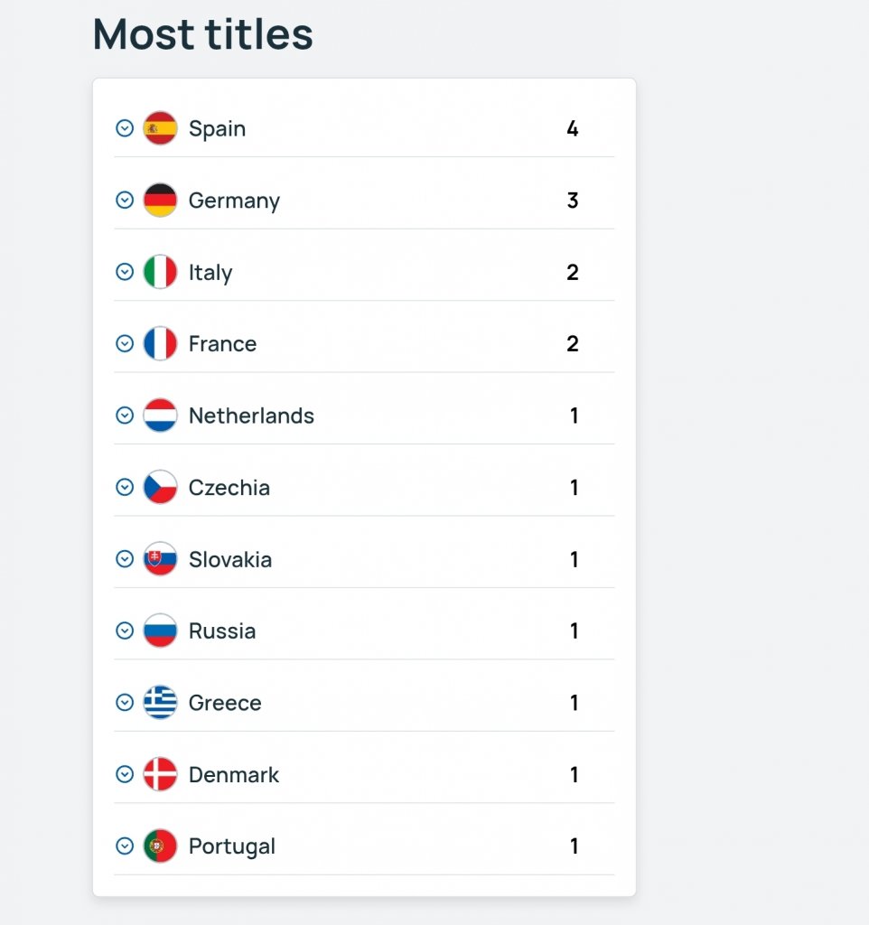Click the Most titles heading
Viewport: 869px width, 925px height.
203,34
